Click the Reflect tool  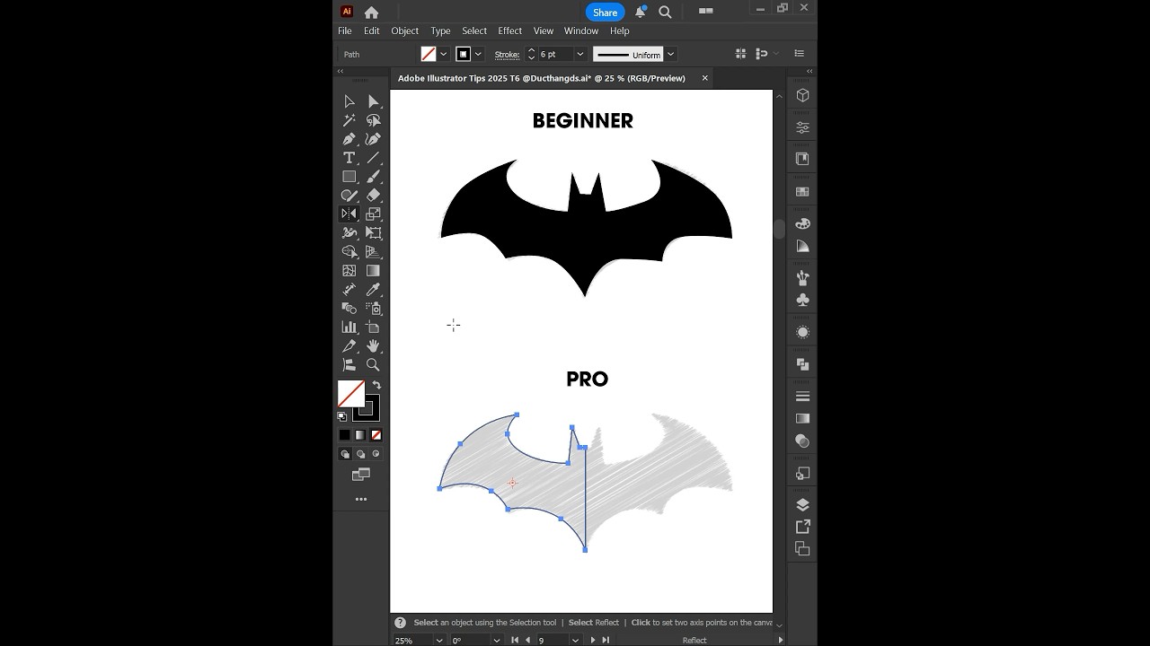(x=349, y=214)
